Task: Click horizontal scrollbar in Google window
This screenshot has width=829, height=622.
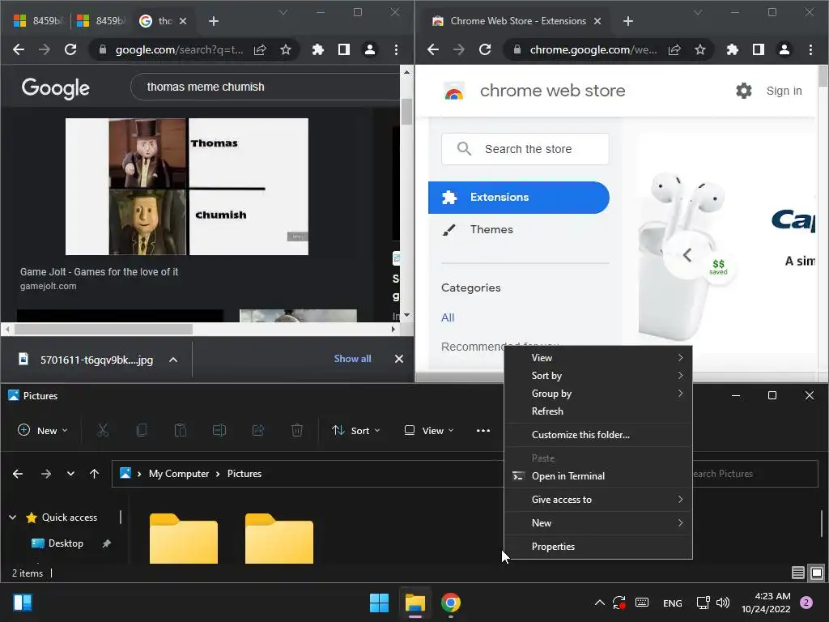Action: [x=103, y=329]
